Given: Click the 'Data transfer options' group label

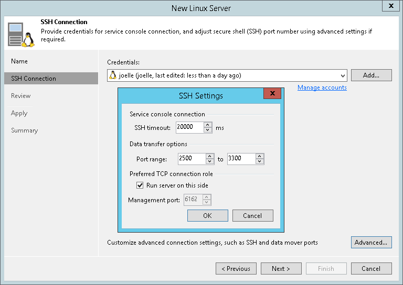Looking at the screenshot, I should click(158, 144).
